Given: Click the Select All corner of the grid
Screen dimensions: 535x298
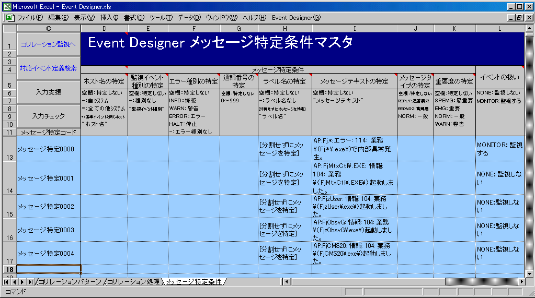Looking at the screenshot, I should [x=8, y=28].
